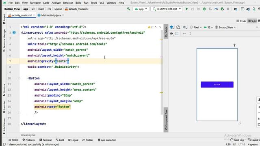Click the class marker icon on gutter line 2
This screenshot has height=146, width=260.
(x=14, y=32)
